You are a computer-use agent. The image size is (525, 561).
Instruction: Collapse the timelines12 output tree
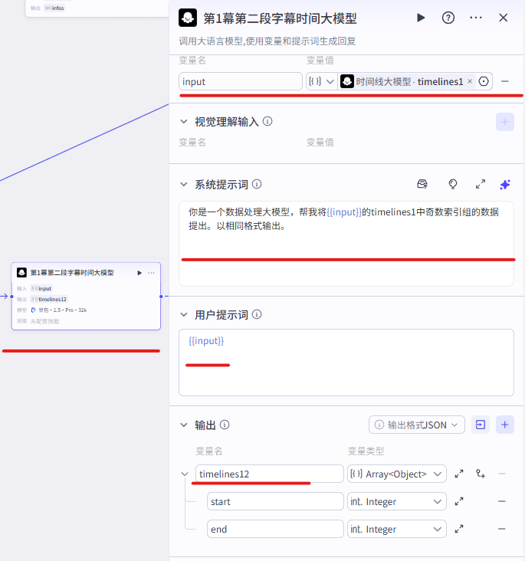click(185, 474)
